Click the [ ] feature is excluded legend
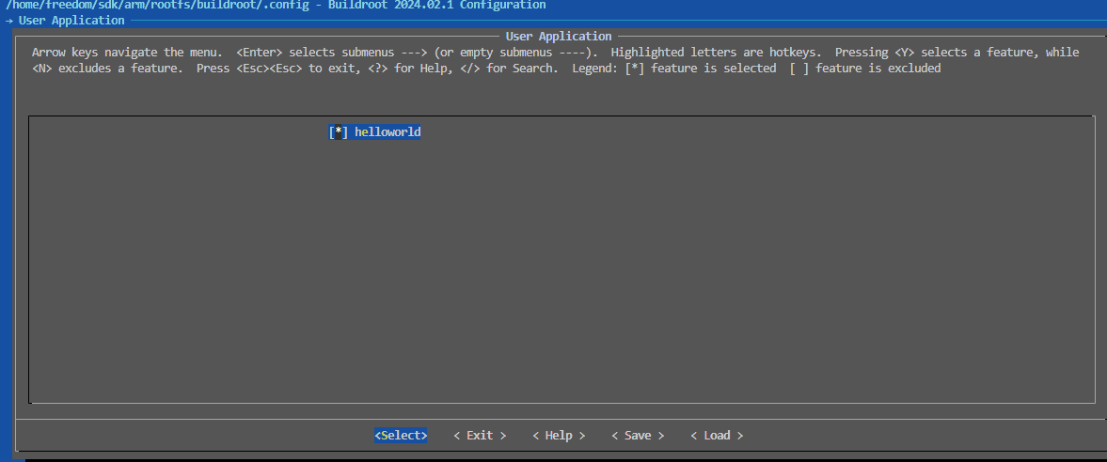This screenshot has width=1107, height=462. [x=865, y=69]
